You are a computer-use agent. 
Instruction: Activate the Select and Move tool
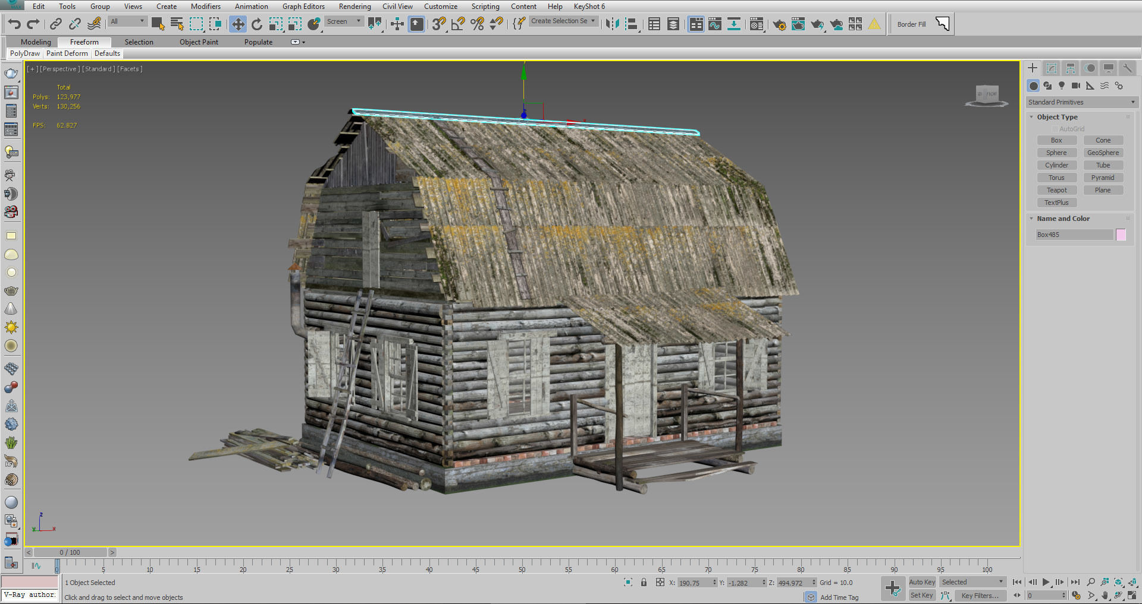(238, 24)
